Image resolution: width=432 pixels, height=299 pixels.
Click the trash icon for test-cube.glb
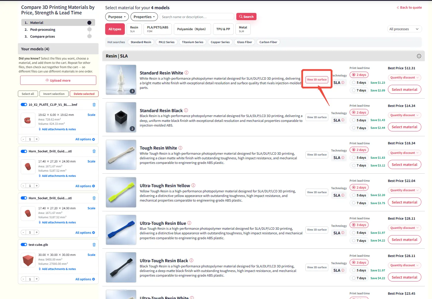point(94,245)
